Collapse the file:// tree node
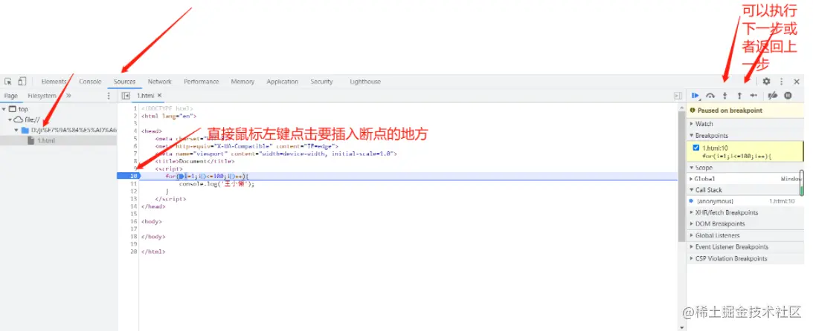Viewport: 813px width, 331px height. click(10, 119)
